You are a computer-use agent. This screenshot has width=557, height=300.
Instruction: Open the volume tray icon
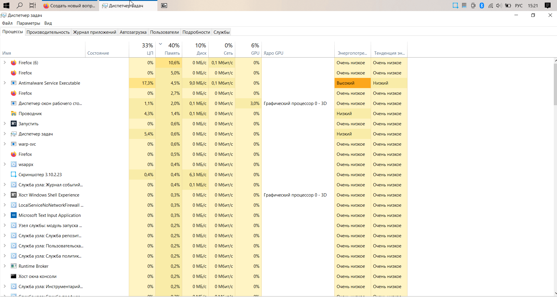click(x=499, y=6)
